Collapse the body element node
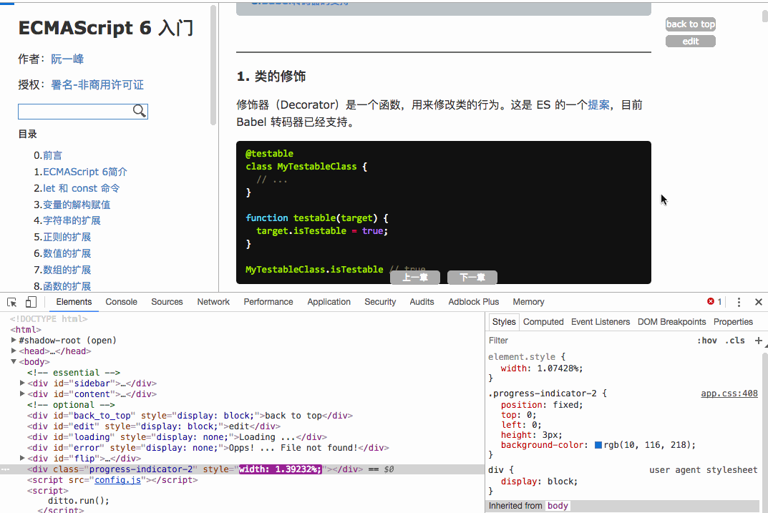This screenshot has height=513, width=768. coord(14,361)
